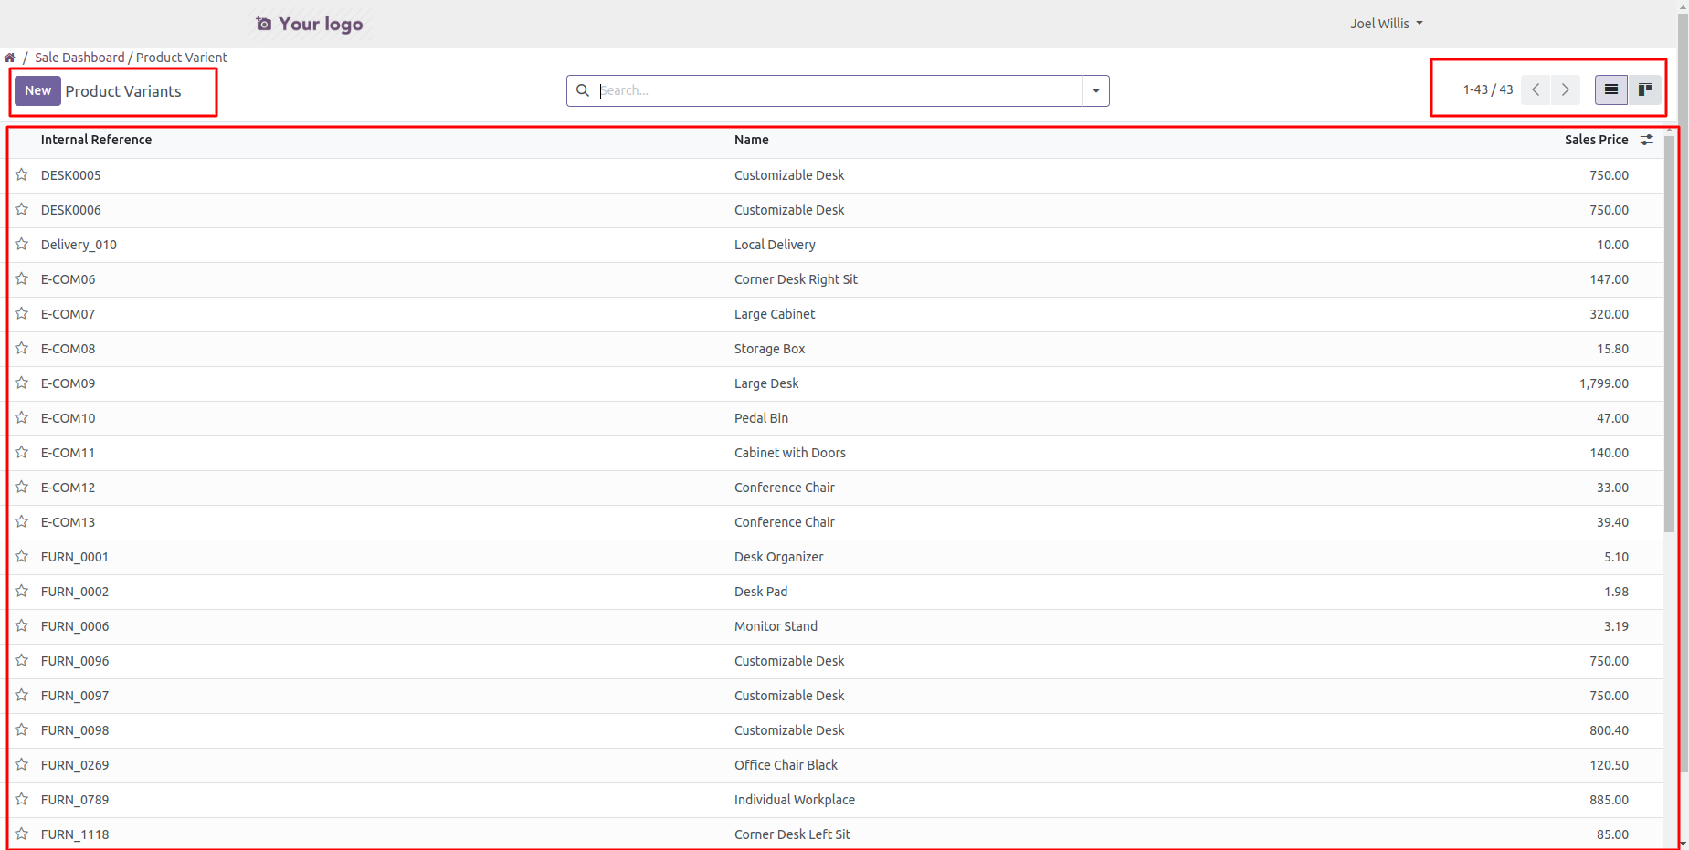Image resolution: width=1689 pixels, height=850 pixels.
Task: Open the Desk Pad record
Action: [x=761, y=592]
